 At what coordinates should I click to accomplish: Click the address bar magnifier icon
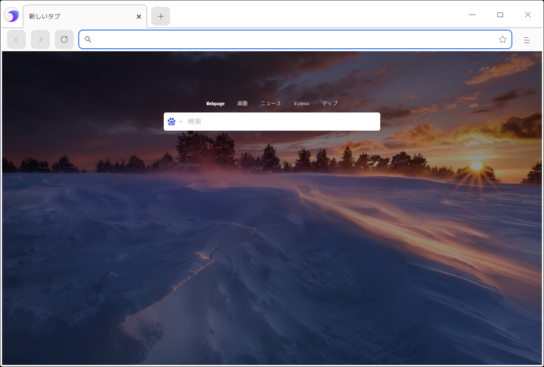pos(88,39)
